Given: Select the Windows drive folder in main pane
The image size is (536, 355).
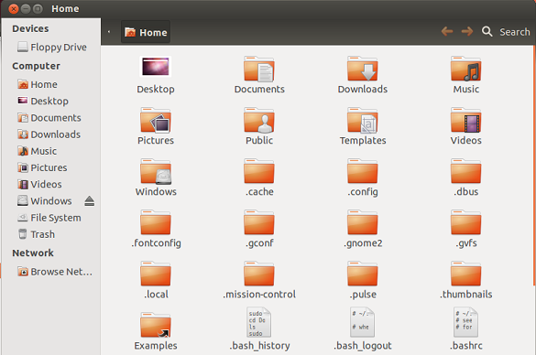Looking at the screenshot, I should pyautogui.click(x=156, y=171).
